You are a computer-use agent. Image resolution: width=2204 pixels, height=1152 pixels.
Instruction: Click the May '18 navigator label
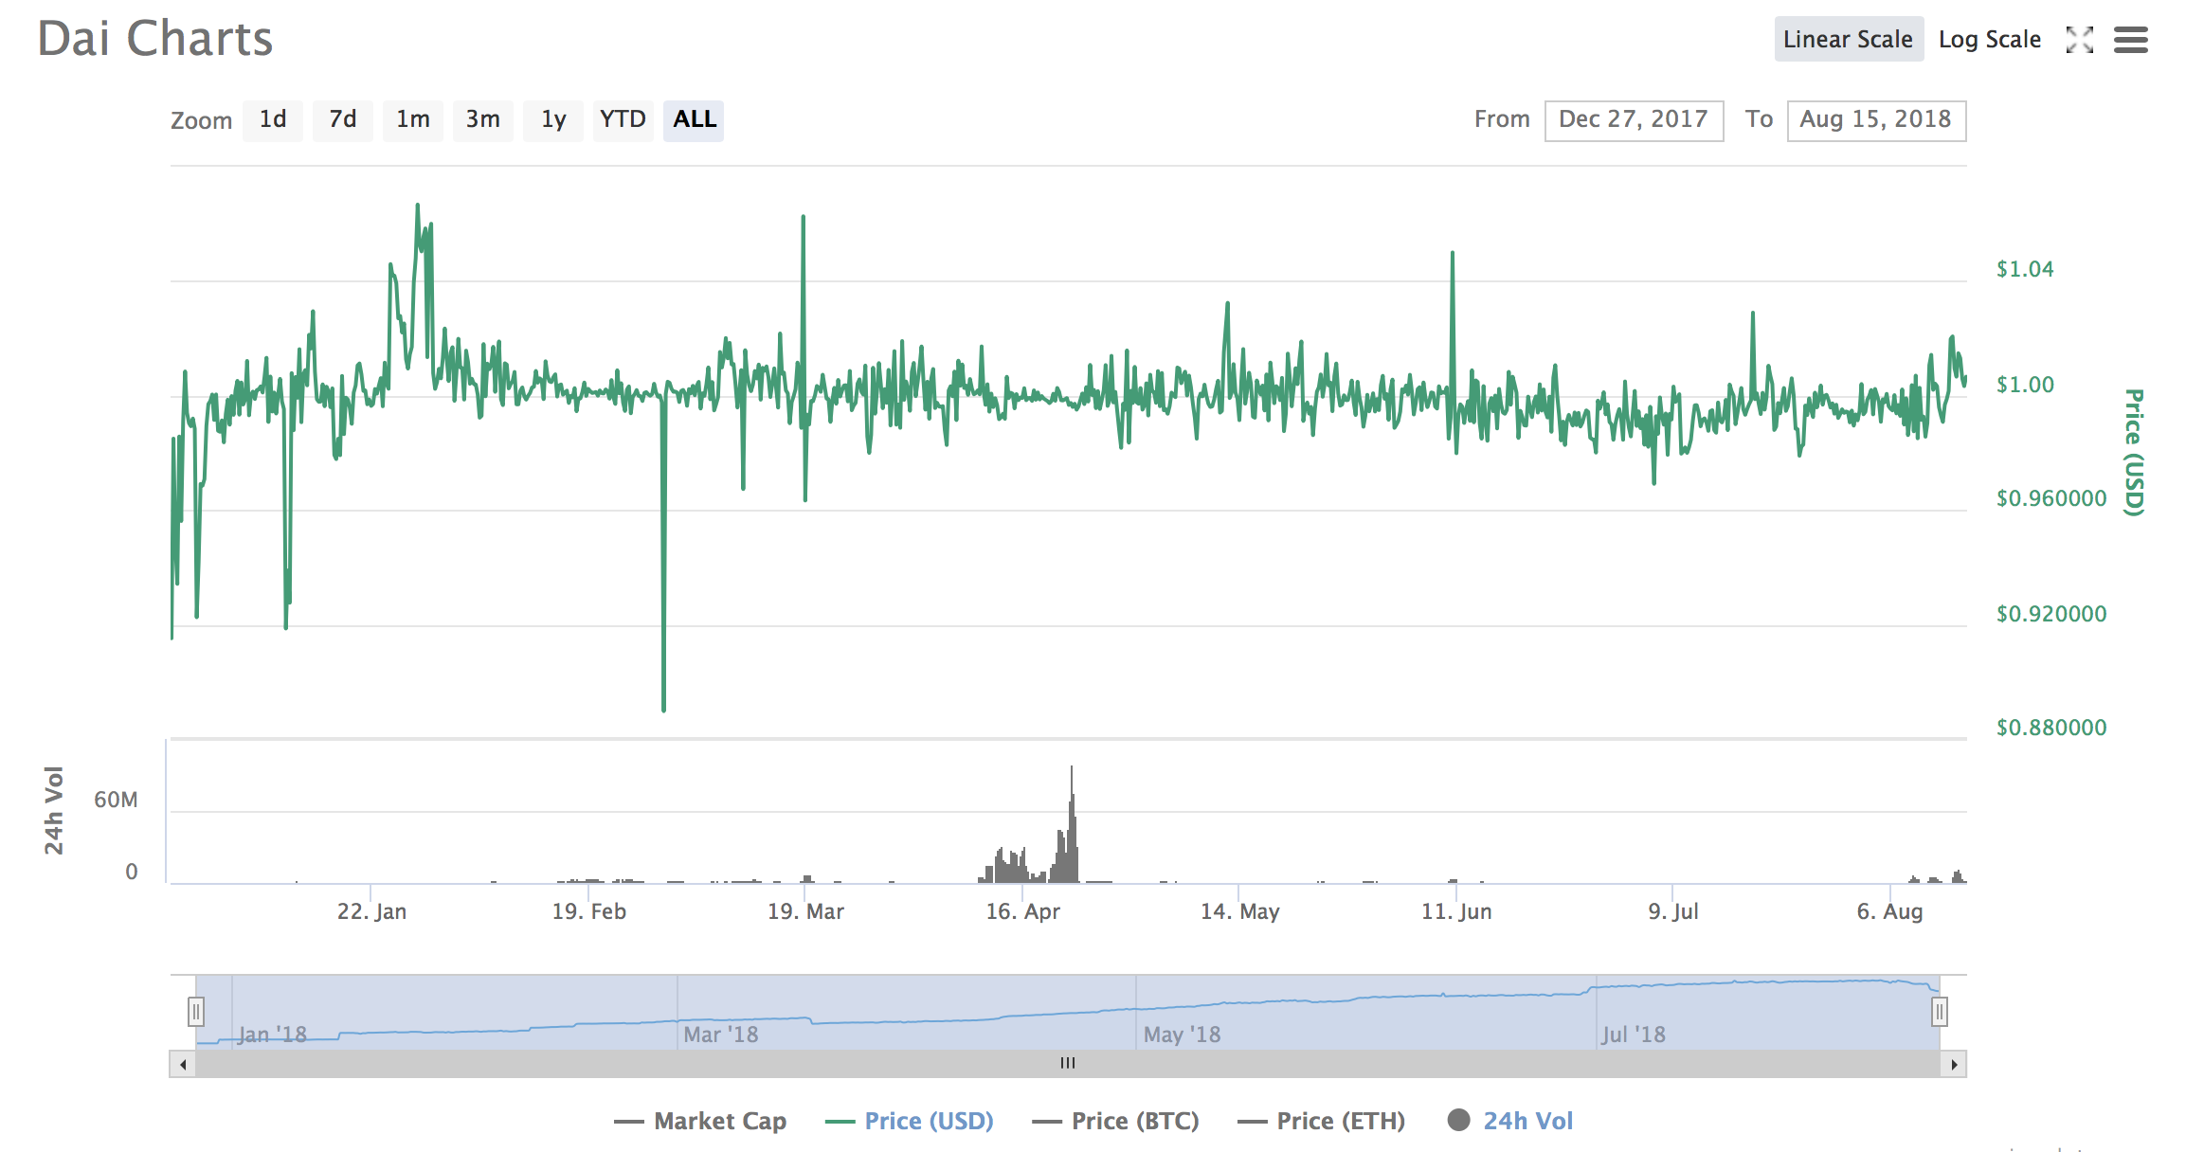1182,1035
